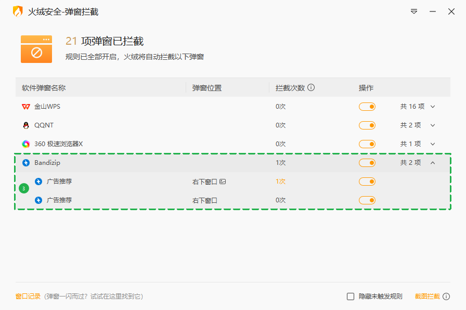Open the 窗口记录 link

[x=28, y=296]
